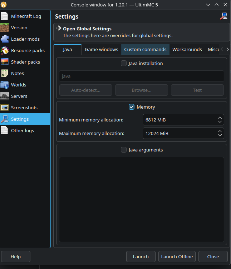Select the Servers sidebar label
Screen dimensions: 231x269
point(19,96)
